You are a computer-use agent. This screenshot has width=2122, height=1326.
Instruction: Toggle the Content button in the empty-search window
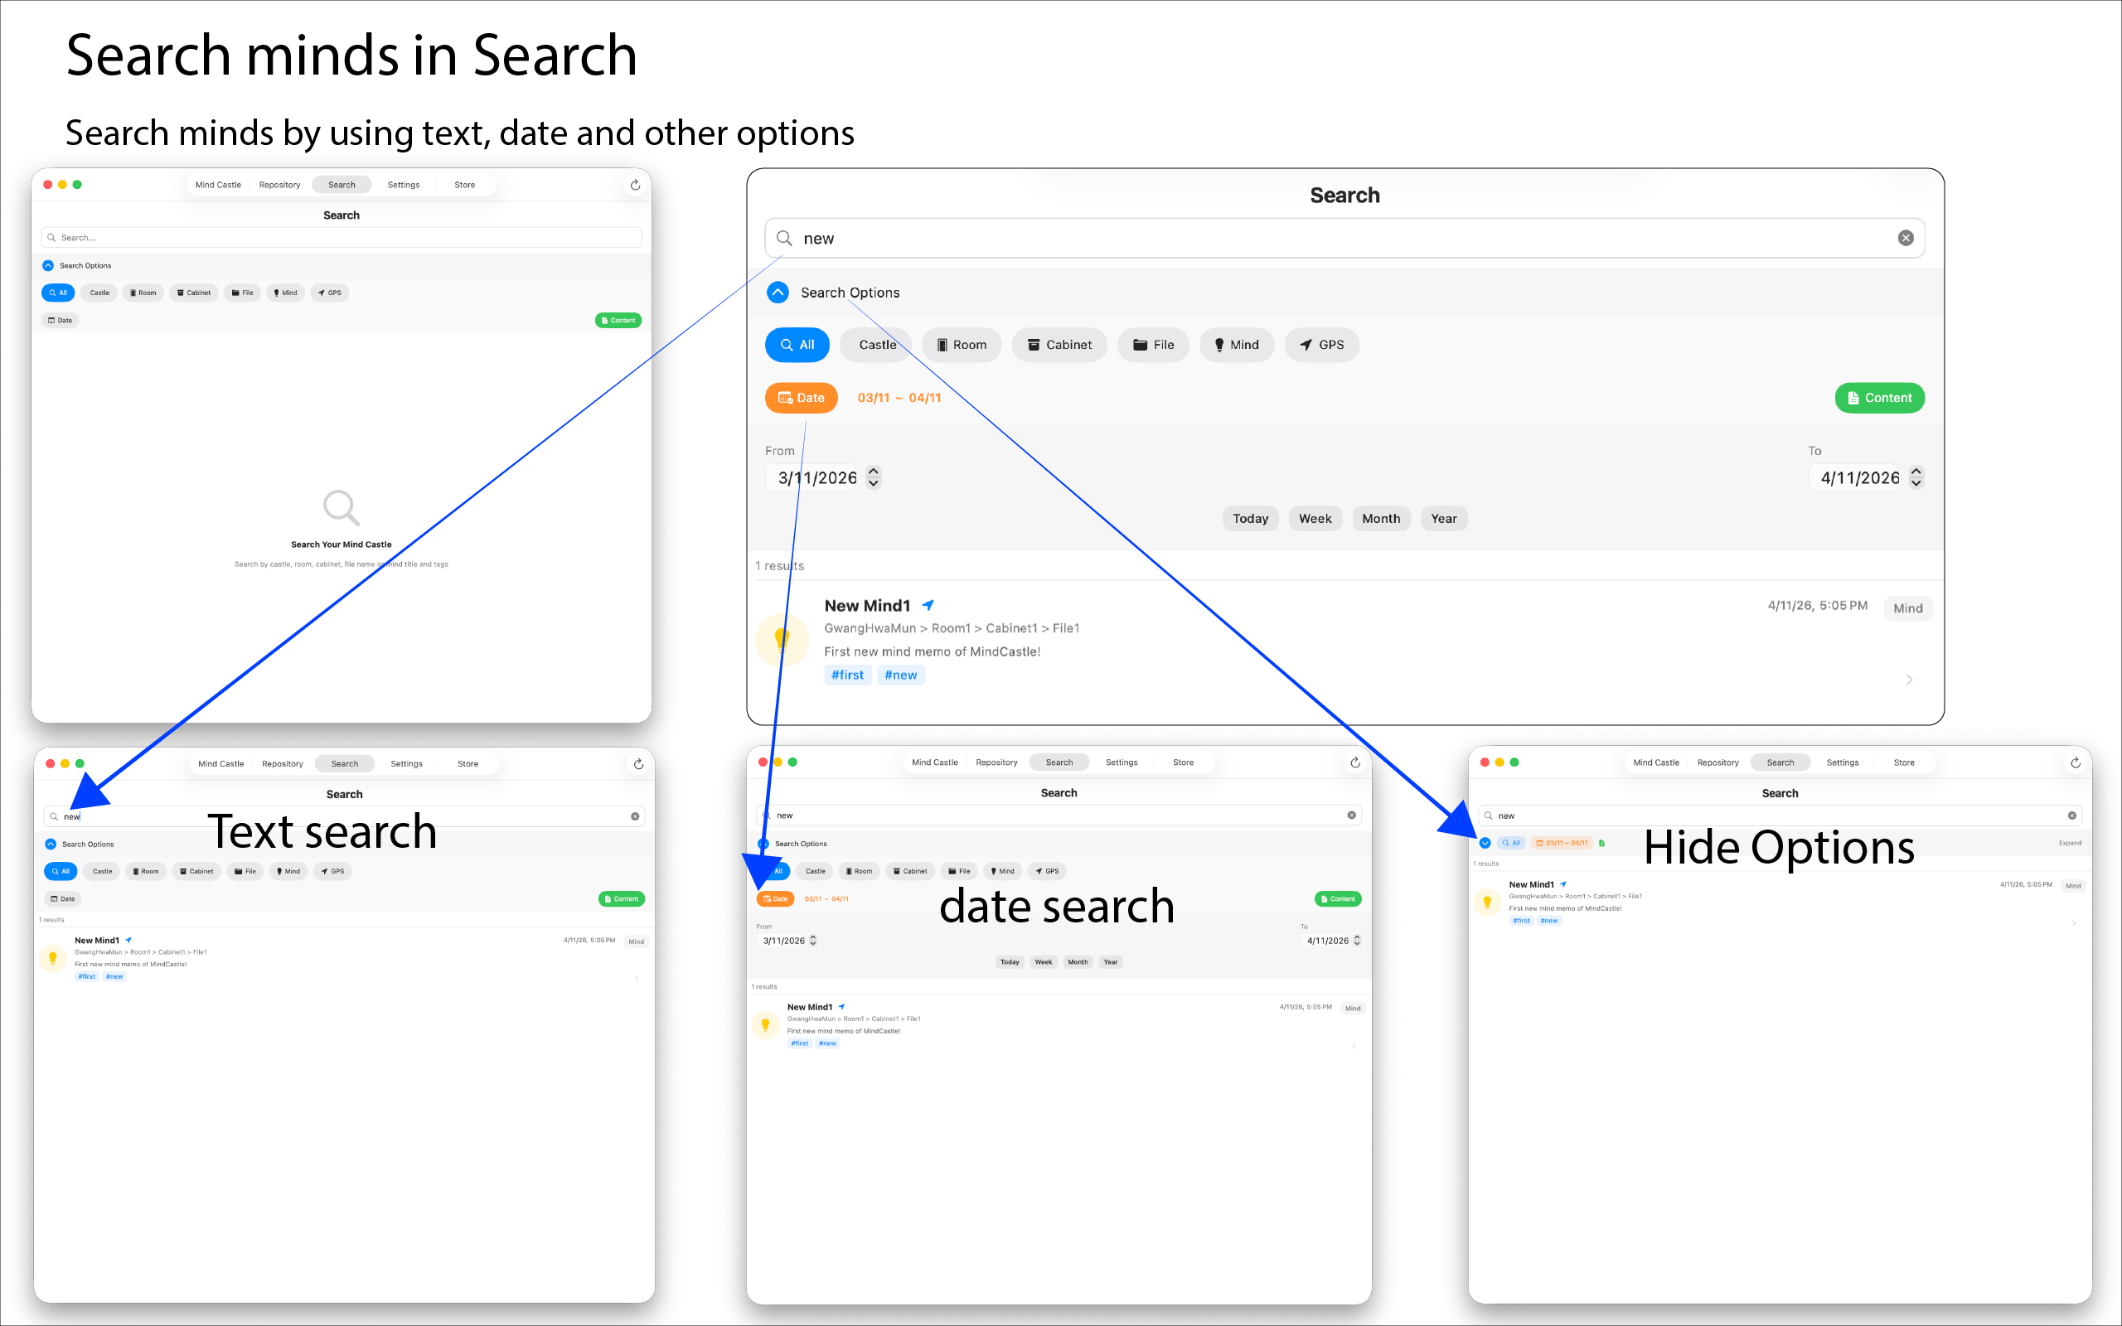pos(618,320)
